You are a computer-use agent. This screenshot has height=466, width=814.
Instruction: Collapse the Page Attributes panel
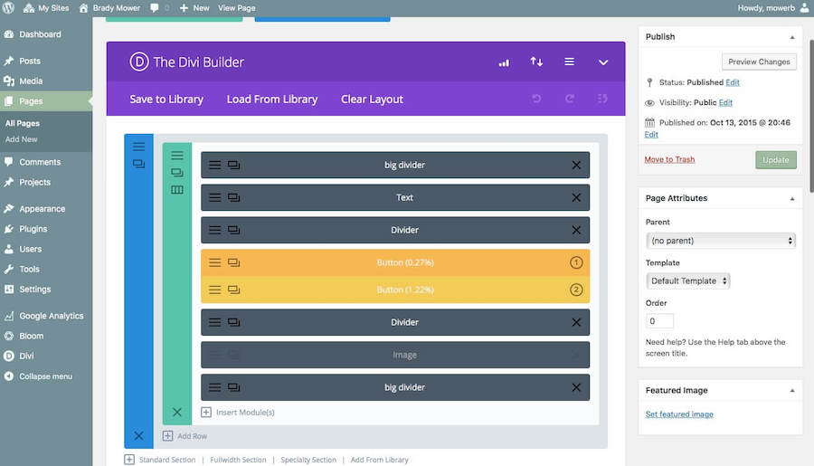coord(792,198)
